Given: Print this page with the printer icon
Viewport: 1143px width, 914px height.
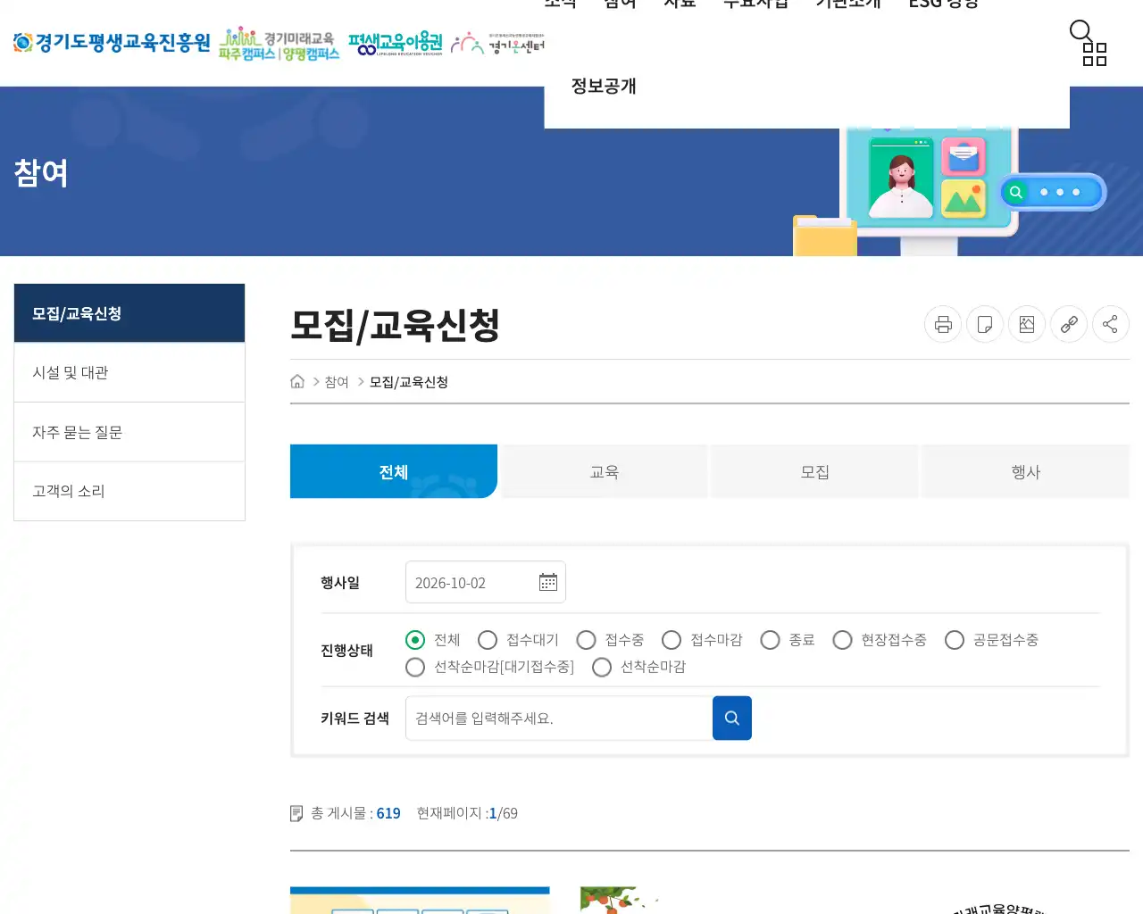Looking at the screenshot, I should [943, 324].
